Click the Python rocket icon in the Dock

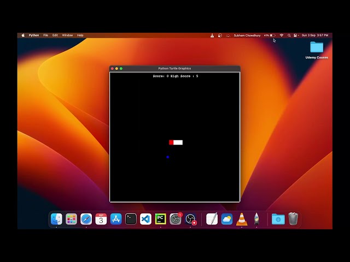tap(256, 219)
